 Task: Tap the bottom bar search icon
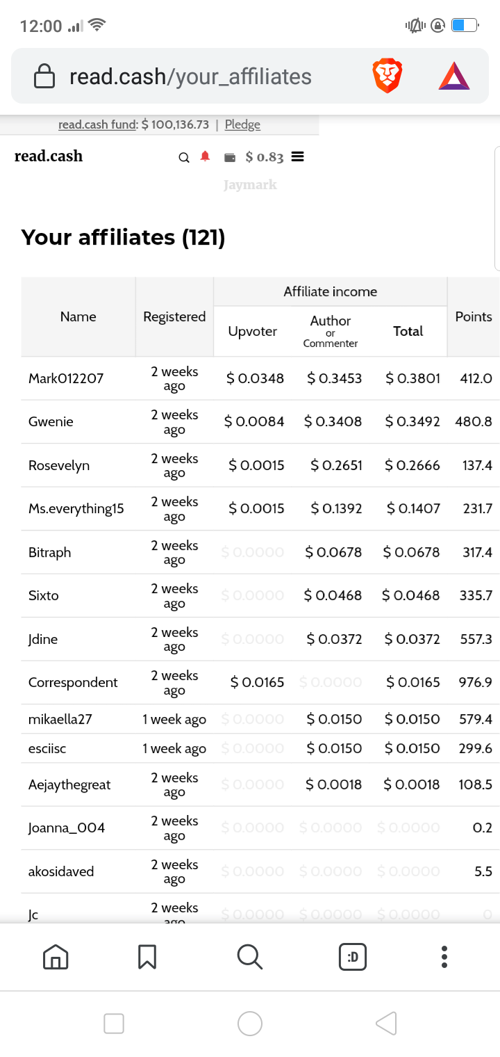tap(250, 957)
